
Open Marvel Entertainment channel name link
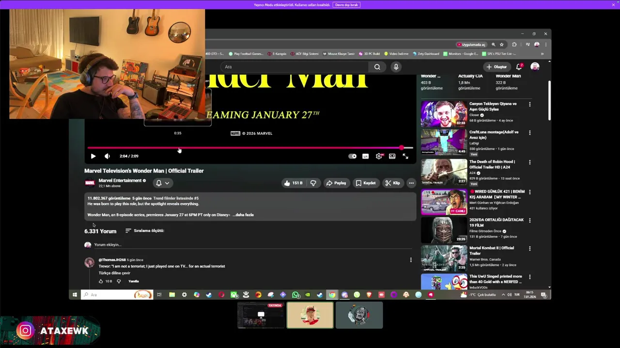(120, 180)
